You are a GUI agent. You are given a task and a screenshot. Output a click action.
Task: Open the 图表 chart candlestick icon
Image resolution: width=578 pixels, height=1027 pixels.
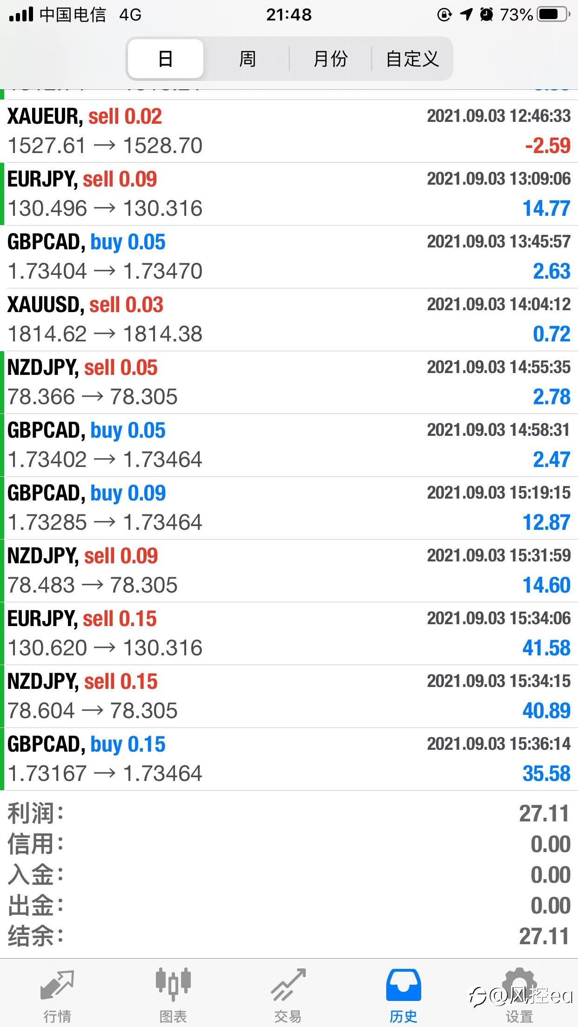click(173, 984)
